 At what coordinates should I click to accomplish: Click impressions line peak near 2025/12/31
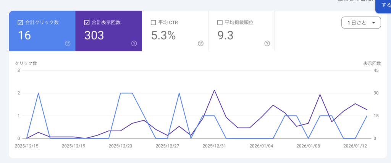tap(214, 90)
